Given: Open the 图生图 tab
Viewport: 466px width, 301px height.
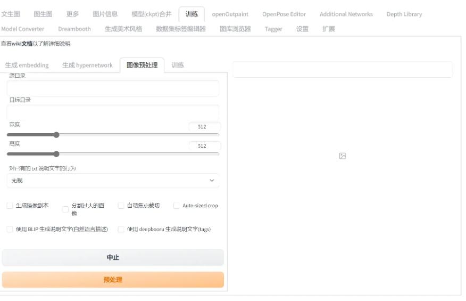Looking at the screenshot, I should click(43, 14).
